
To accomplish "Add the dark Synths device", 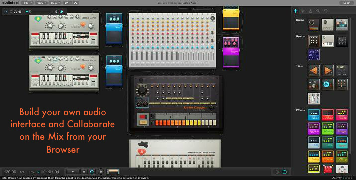I will [x=342, y=41].
